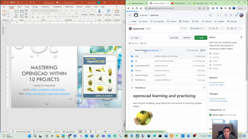
Task: Switch to Slide Sorter view in status bar
Action: click(85, 131)
